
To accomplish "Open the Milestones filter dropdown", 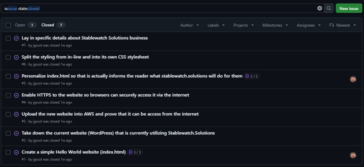I will click(275, 25).
